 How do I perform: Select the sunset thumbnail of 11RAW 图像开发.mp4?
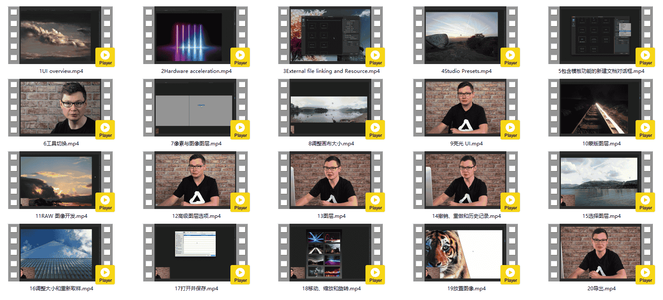click(60, 180)
